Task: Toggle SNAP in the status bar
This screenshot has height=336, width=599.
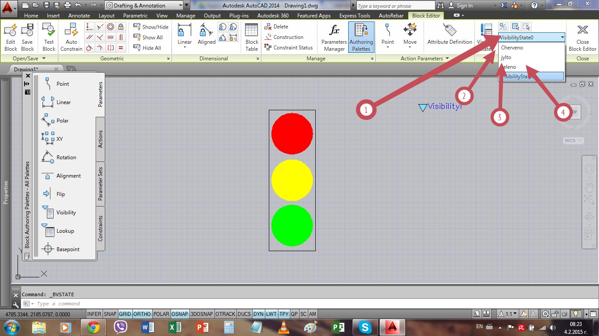Action: click(x=110, y=314)
